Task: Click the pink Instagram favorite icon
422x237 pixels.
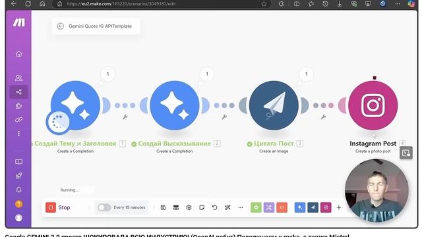Action: click(x=326, y=207)
